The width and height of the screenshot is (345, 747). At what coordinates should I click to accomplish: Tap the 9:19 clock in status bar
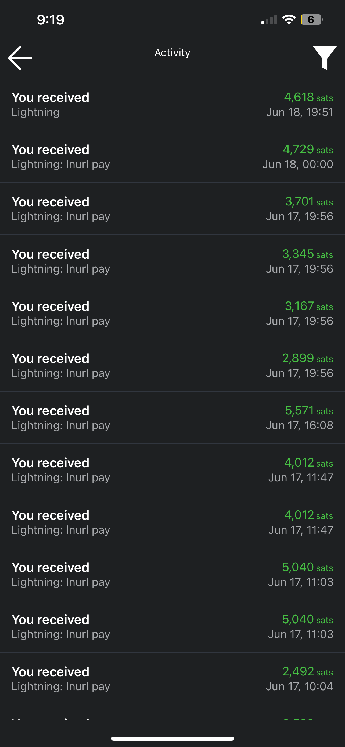(x=51, y=20)
